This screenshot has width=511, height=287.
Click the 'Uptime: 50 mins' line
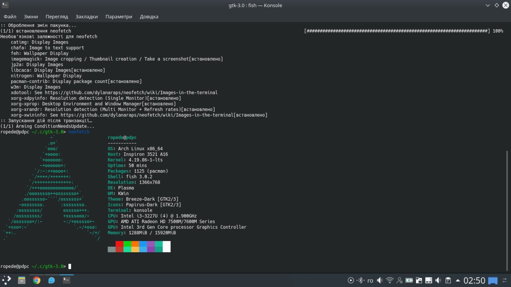[127, 165]
